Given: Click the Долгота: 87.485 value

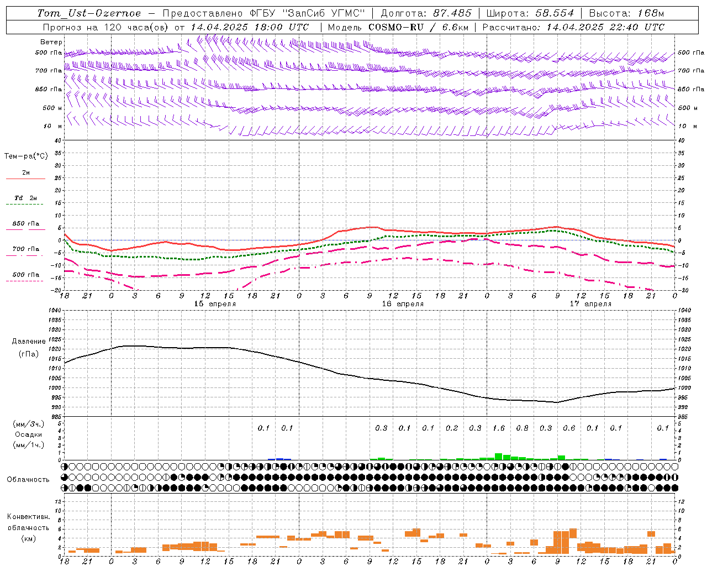Looking at the screenshot, I should [426, 13].
